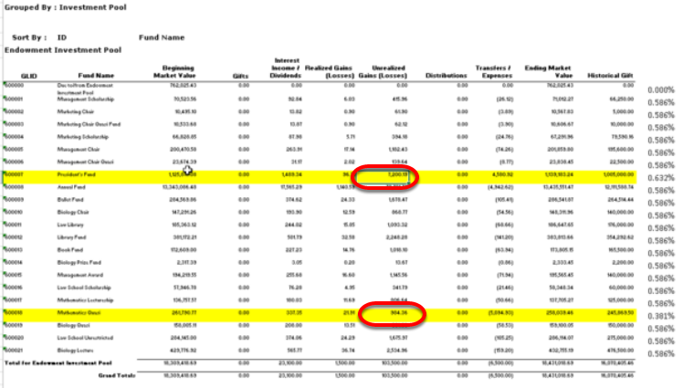
Task: Click the 'Biology Prize Fund' name cell
Action: (79, 263)
